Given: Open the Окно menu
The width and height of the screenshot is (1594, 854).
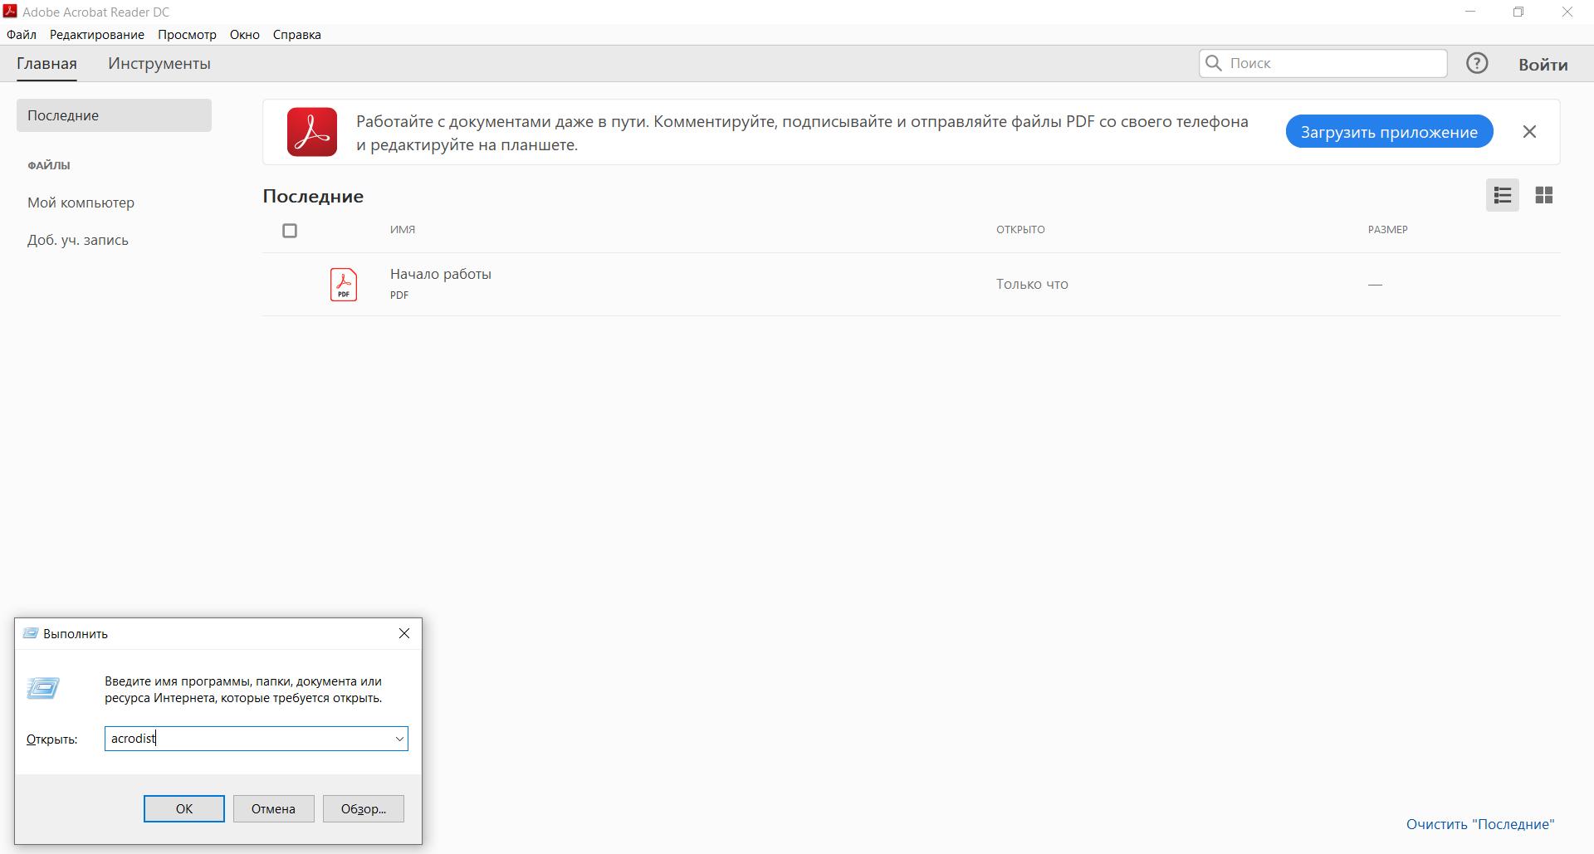Looking at the screenshot, I should [x=245, y=35].
